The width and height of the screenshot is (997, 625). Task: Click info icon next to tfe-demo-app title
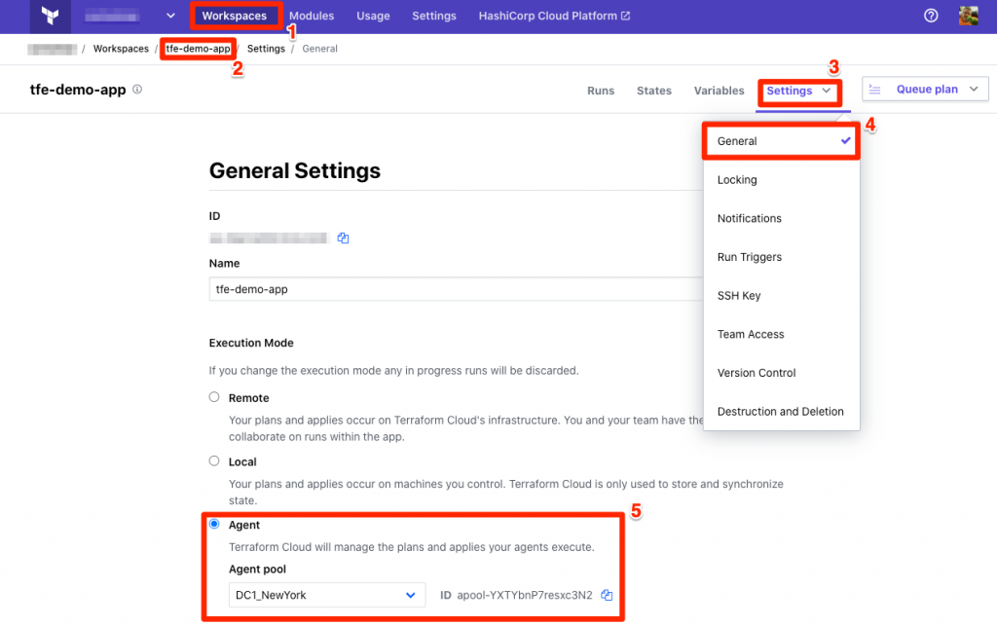137,90
